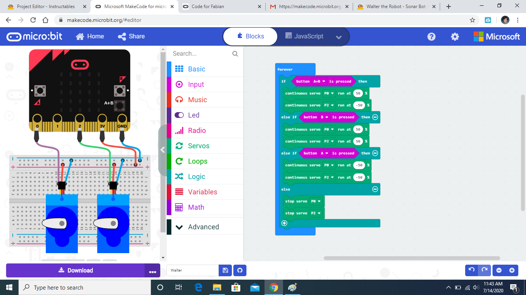Open the settings gear menu
This screenshot has height=295, width=526.
click(x=455, y=36)
